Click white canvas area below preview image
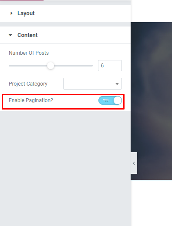 [x=152, y=203]
